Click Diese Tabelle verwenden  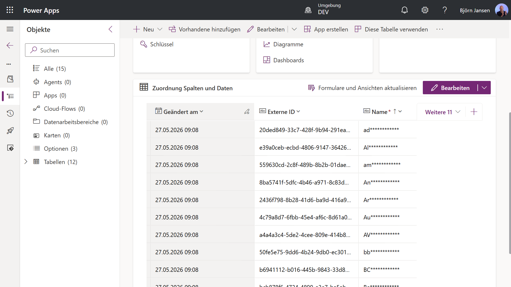[391, 29]
